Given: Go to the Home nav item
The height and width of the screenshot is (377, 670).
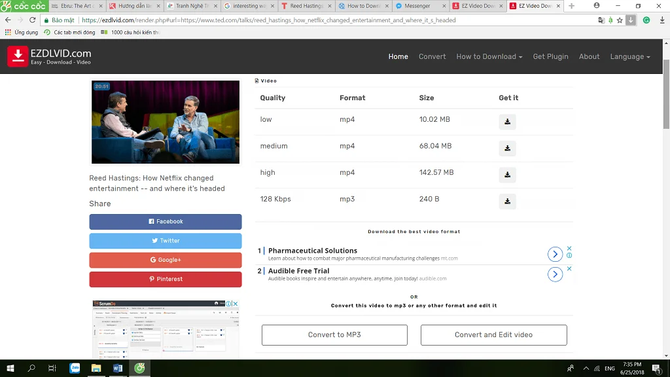Looking at the screenshot, I should pos(398,56).
